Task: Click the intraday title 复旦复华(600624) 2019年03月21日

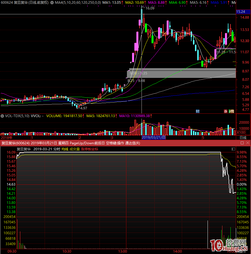Action: click(x=29, y=143)
